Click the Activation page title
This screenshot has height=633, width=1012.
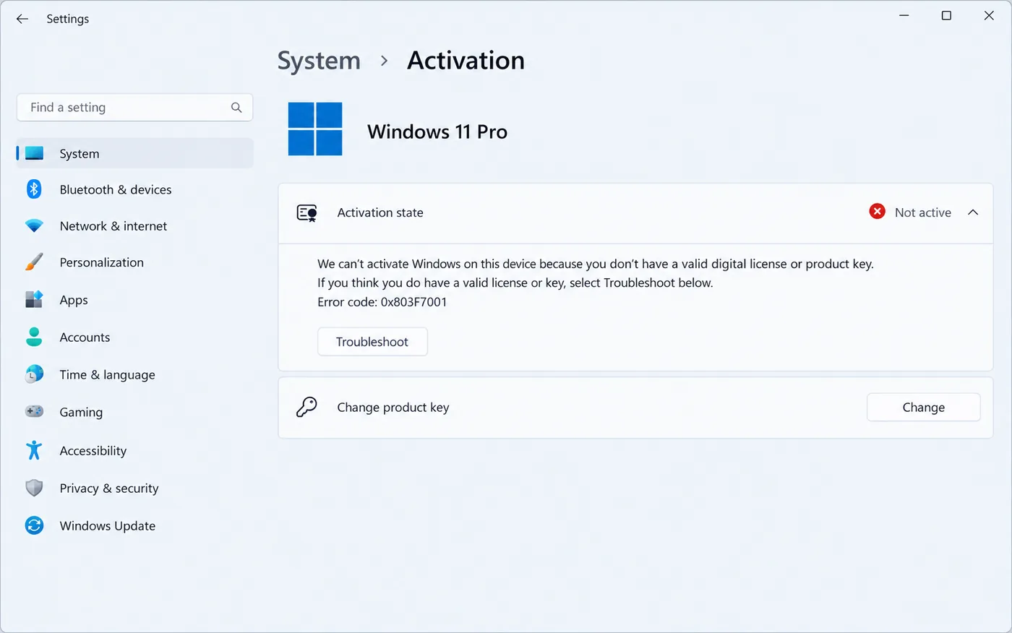466,61
